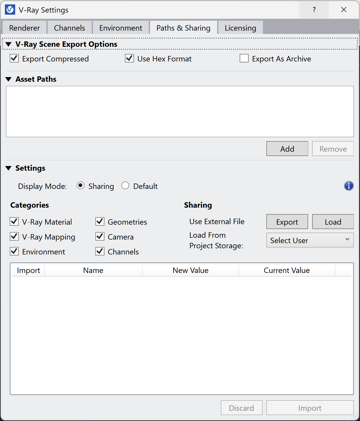Click the Remove asset path button

333,149
